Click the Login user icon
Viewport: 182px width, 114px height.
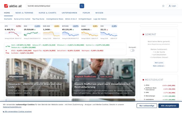(170, 6)
